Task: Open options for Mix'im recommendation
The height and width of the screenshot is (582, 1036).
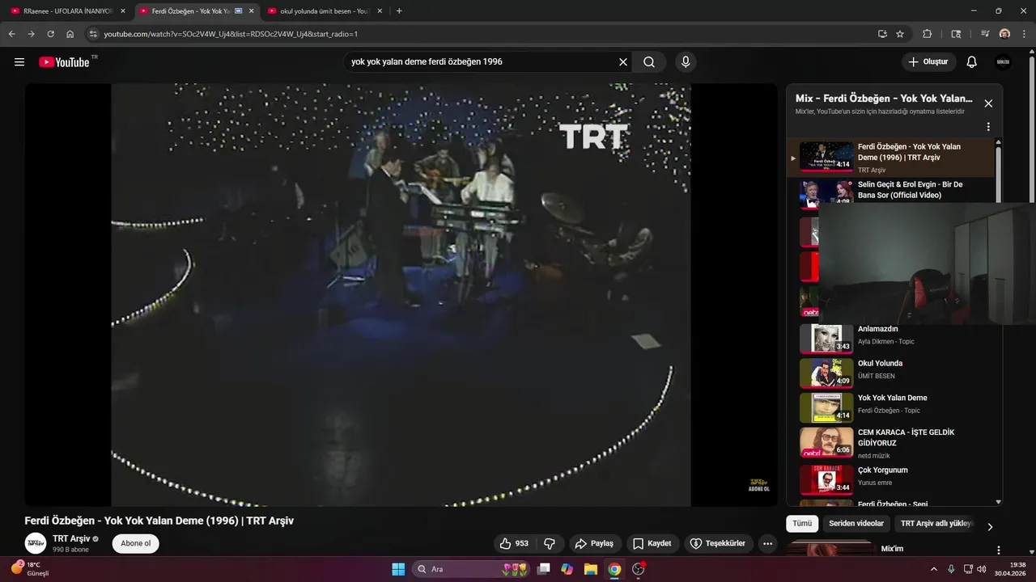Action: click(x=999, y=550)
